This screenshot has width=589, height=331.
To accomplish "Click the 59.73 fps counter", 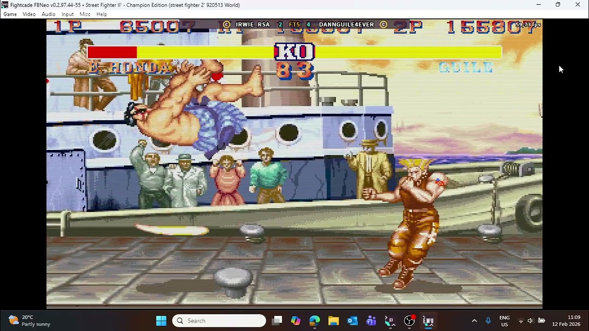I will [528, 24].
